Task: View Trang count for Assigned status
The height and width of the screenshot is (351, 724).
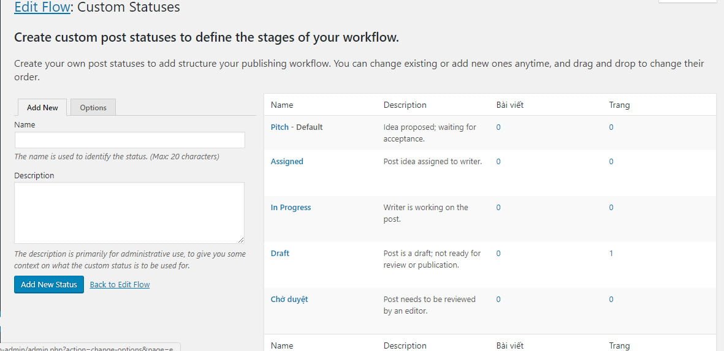Action: (x=611, y=162)
